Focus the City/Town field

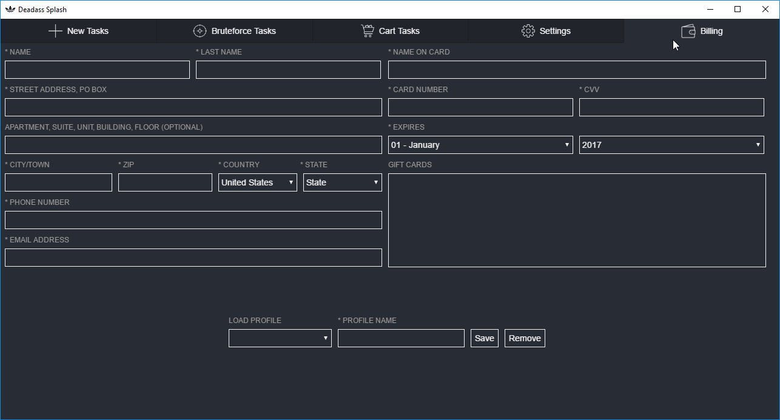58,182
